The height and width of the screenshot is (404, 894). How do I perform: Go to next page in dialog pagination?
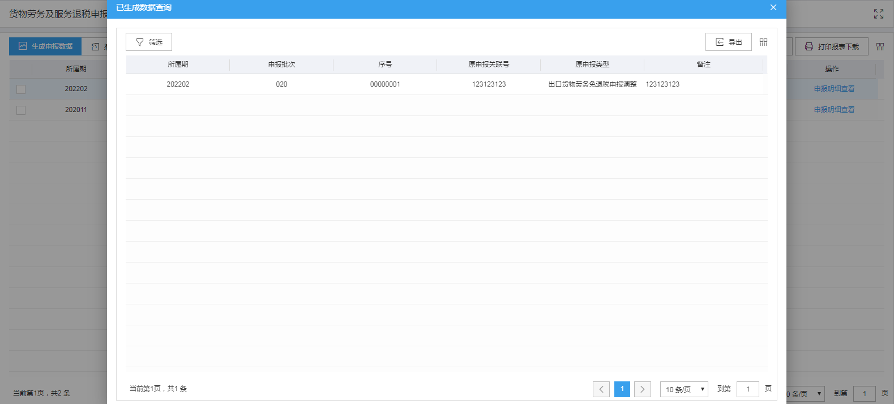pyautogui.click(x=643, y=389)
